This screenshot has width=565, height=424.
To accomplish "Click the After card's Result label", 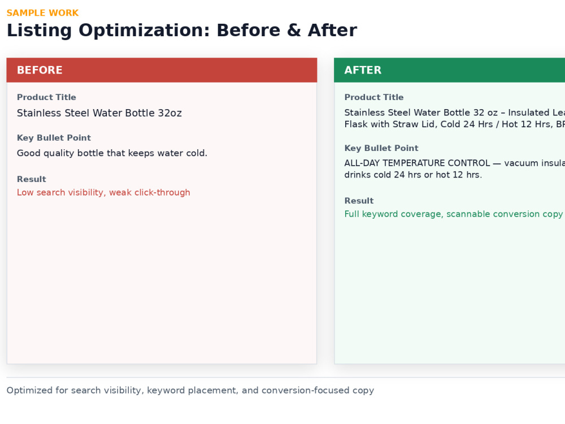I will pyautogui.click(x=359, y=201).
